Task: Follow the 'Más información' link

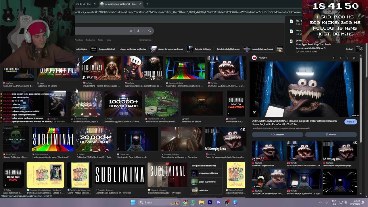Action: [x=303, y=128]
